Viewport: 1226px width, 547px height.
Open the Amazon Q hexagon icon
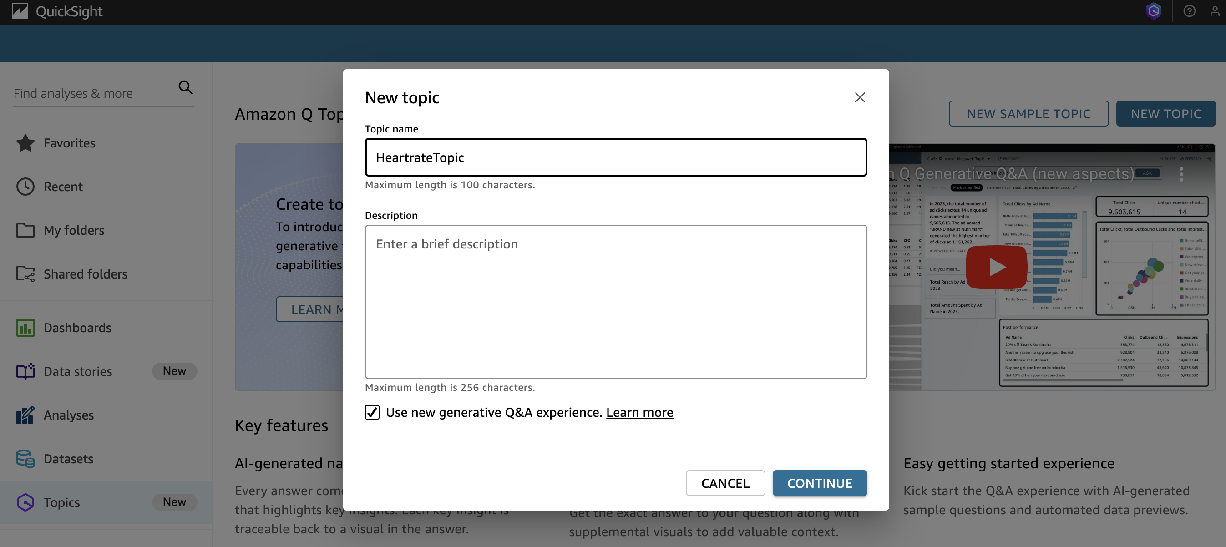point(1153,11)
